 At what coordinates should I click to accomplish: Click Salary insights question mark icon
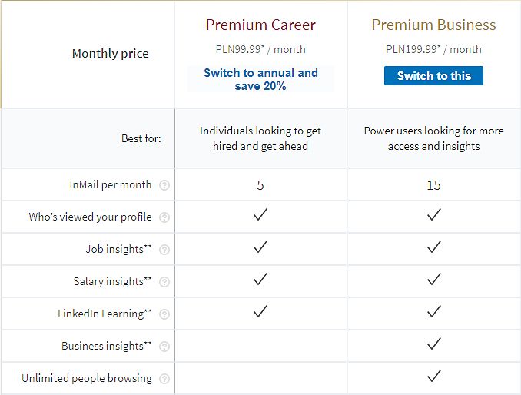(164, 282)
